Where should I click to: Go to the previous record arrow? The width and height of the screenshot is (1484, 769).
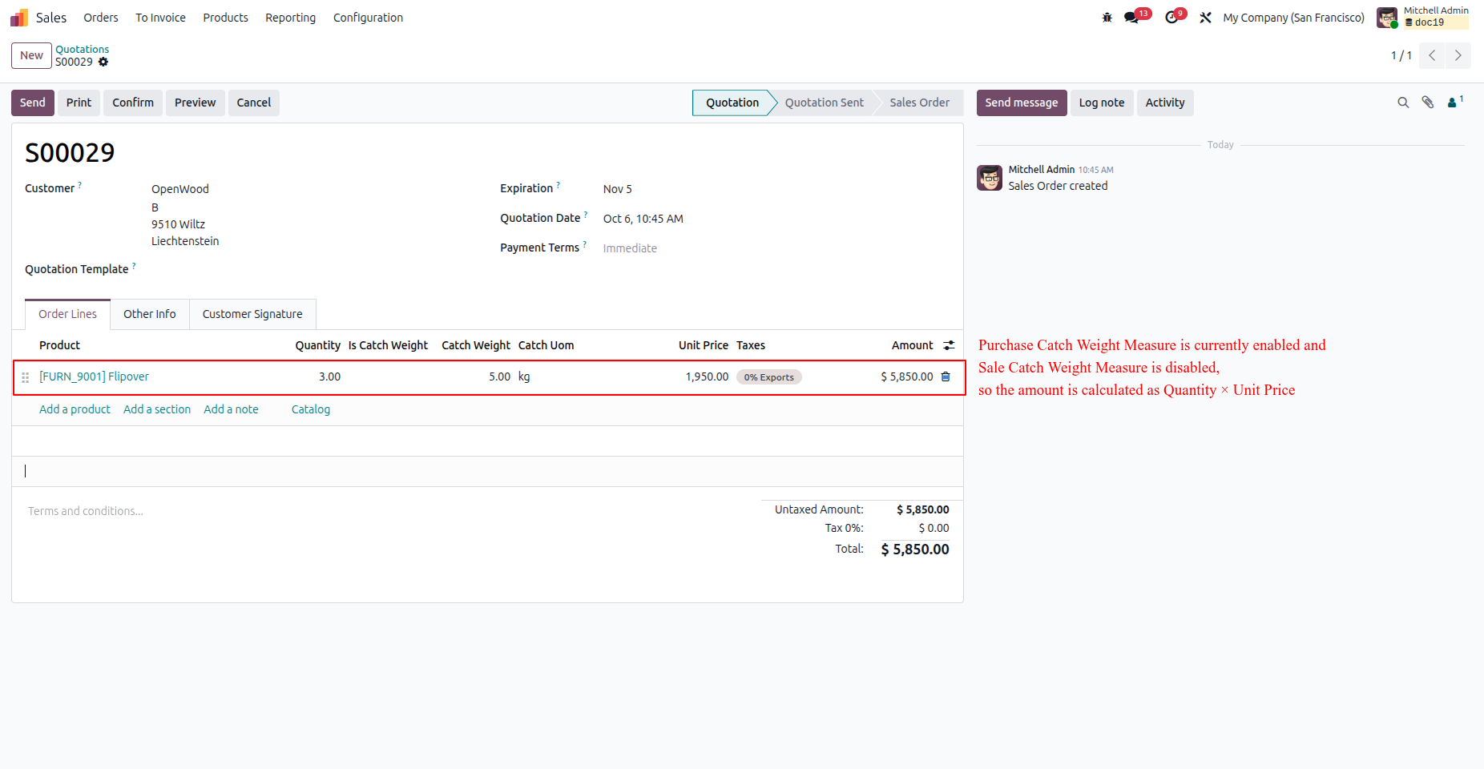1432,55
